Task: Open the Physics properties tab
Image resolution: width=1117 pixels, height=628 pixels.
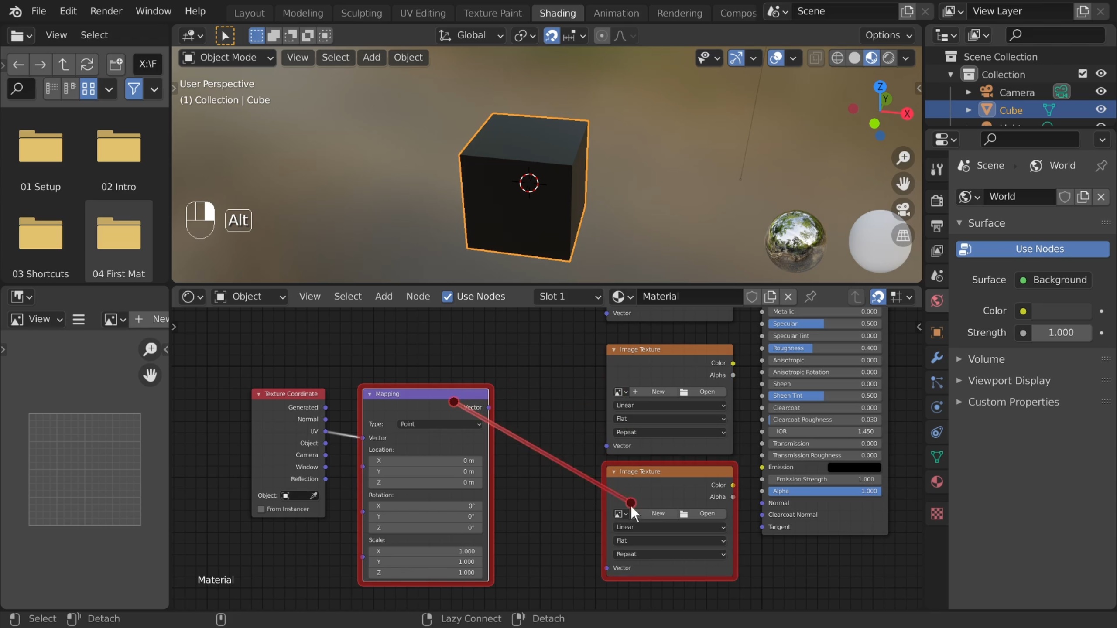Action: 937,407
